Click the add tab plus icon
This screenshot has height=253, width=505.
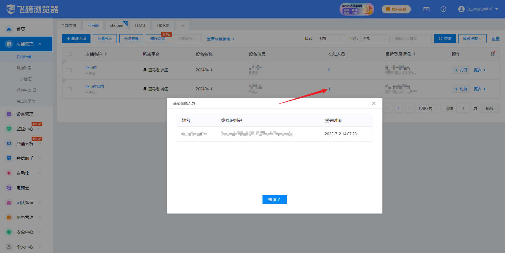(183, 25)
